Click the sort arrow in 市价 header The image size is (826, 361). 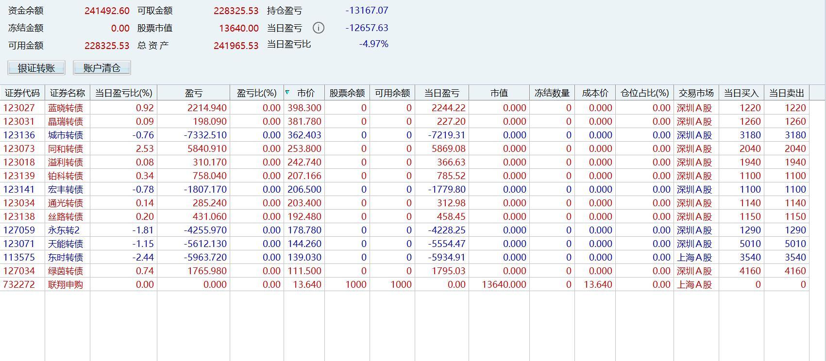(x=287, y=92)
